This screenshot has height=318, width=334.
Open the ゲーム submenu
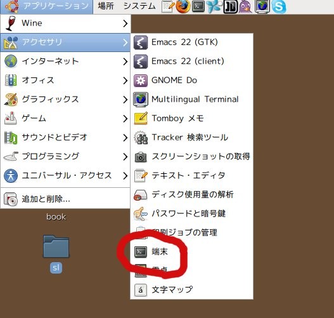(x=65, y=118)
